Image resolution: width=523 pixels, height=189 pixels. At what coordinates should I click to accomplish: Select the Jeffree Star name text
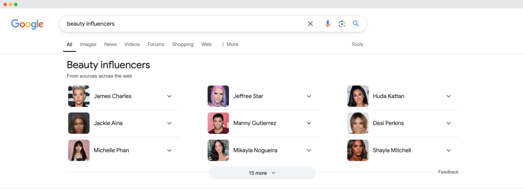tap(248, 96)
